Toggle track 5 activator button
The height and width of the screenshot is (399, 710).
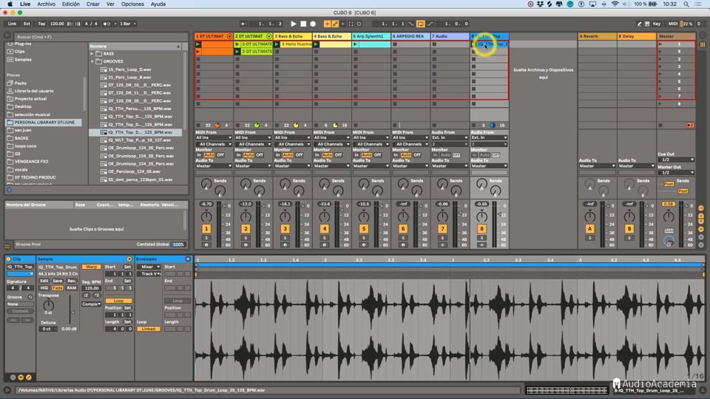(364, 229)
